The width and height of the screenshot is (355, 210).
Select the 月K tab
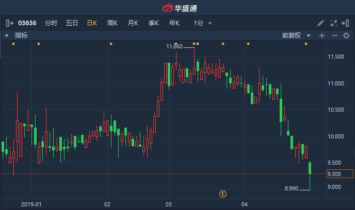tap(133, 23)
